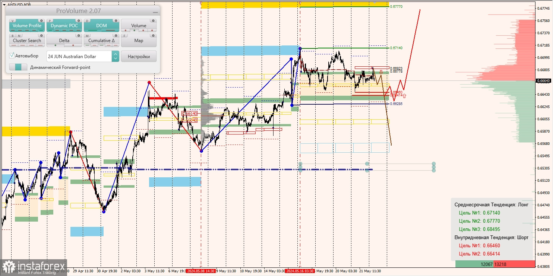
Task: Click the Цель №2: 0.67770 target text
Action: (479, 221)
